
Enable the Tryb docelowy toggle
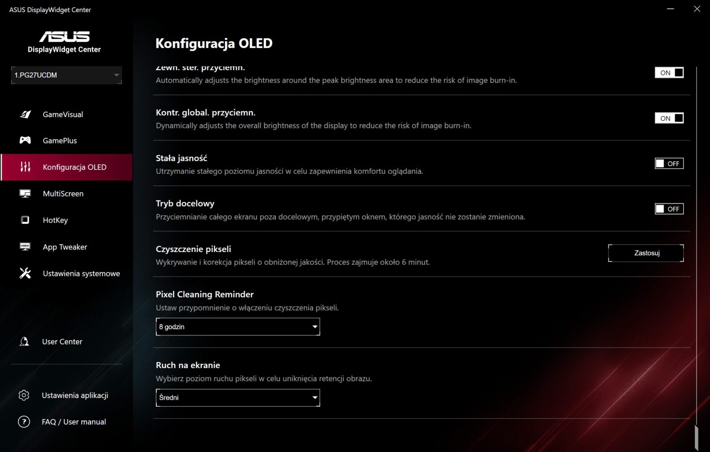[x=669, y=209]
